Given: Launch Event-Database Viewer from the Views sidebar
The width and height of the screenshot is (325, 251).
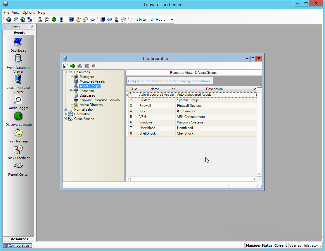Looking at the screenshot, I should 18,64.
